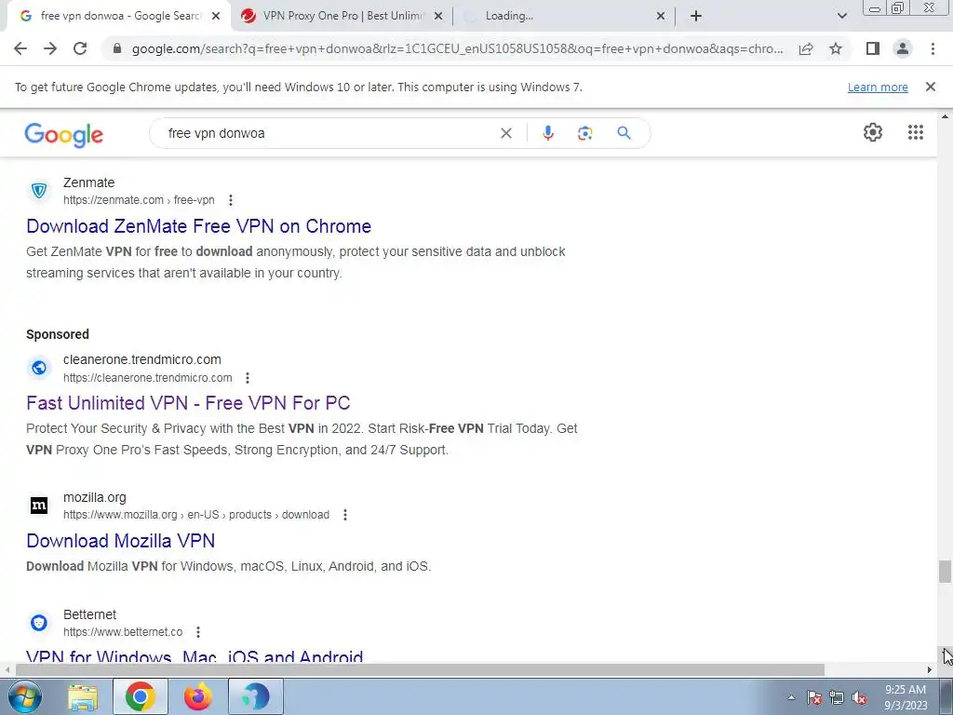Screen dimensions: 953x715
Task: Open the Download Mozilla VPN result
Action: point(120,541)
